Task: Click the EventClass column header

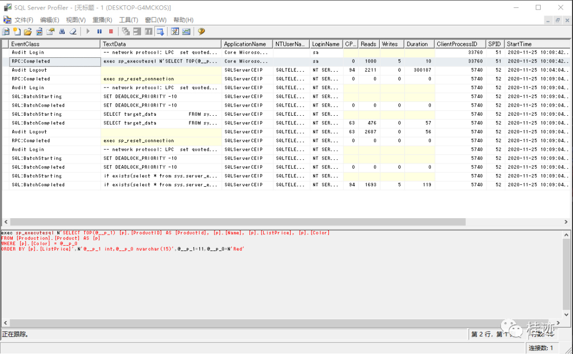Action: 55,44
